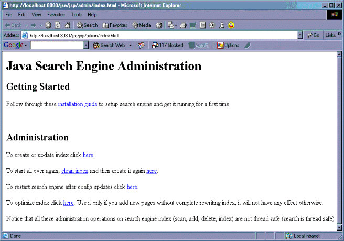Open the Back button history dropdown arrow
344x241 pixels.
pyautogui.click(x=26, y=26)
